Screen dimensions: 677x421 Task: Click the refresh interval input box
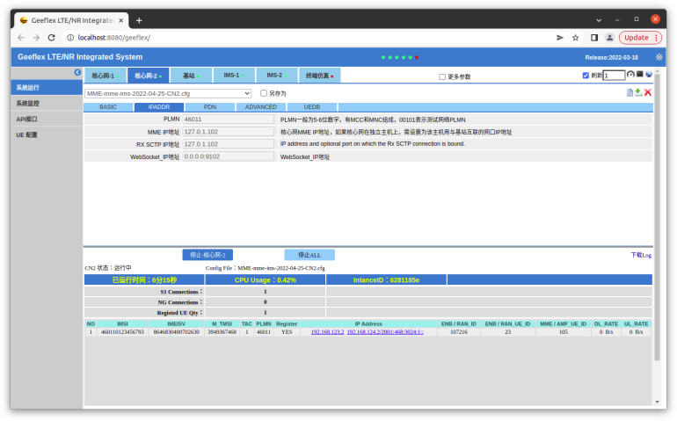(x=614, y=76)
